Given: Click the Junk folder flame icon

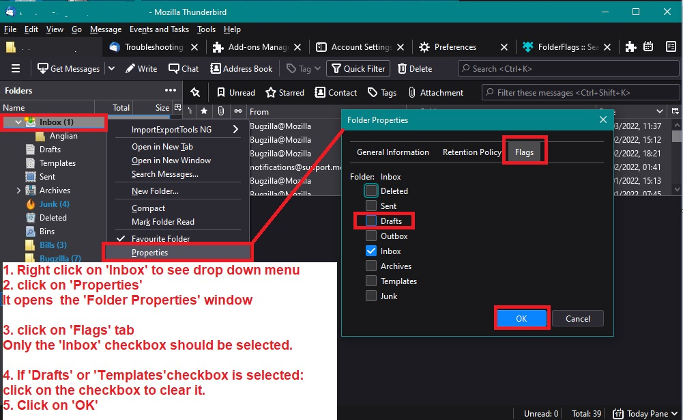Looking at the screenshot, I should pos(30,204).
